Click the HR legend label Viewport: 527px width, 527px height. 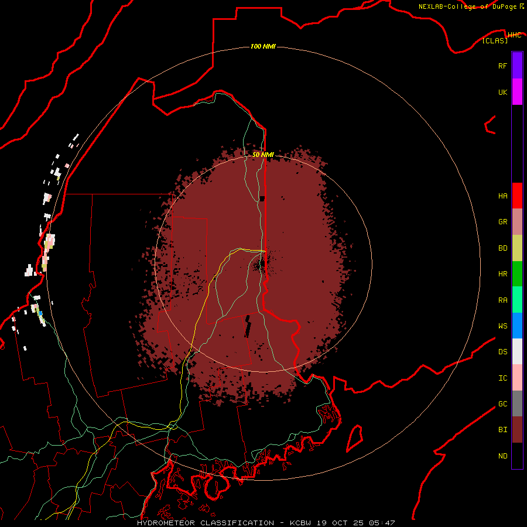502,274
